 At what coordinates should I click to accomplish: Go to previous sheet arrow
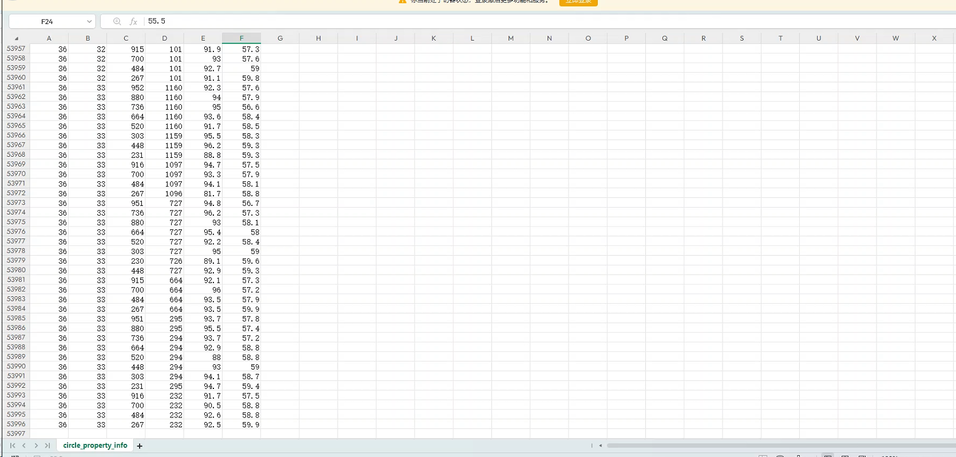[x=24, y=446]
